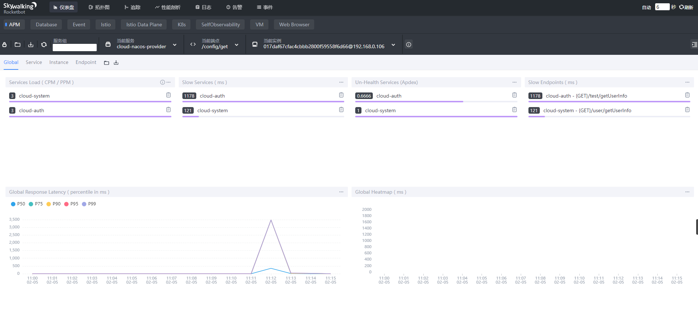The image size is (698, 311).
Task: Select the APM dashboard
Action: coord(14,24)
